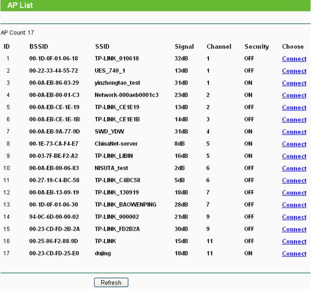Screen dimensions: 311x289
Task: Select BSSID 00-0A-EB-86-03-29
Action: click(54, 83)
